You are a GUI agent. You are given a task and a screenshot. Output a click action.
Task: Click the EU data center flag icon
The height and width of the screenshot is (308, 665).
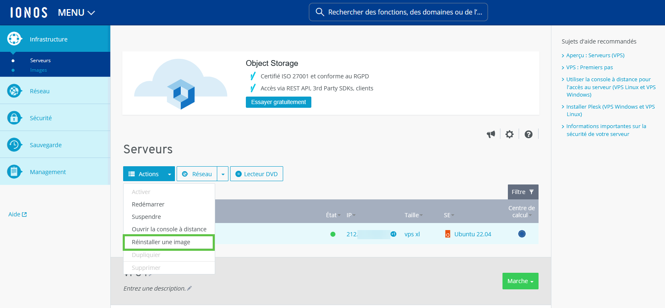(522, 234)
